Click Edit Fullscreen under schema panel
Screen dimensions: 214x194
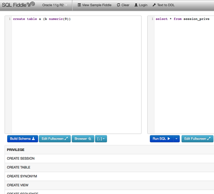55,139
